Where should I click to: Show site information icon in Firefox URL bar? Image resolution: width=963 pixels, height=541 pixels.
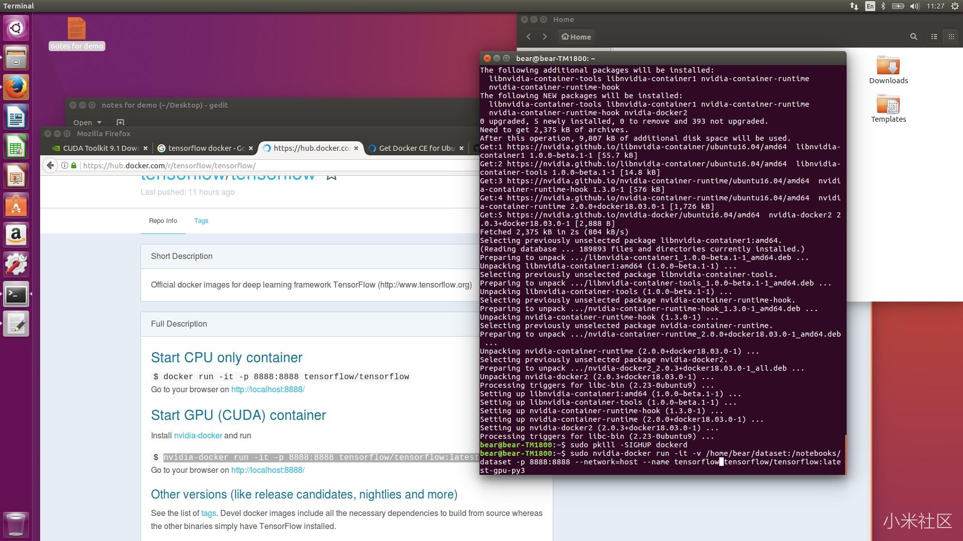click(x=65, y=165)
